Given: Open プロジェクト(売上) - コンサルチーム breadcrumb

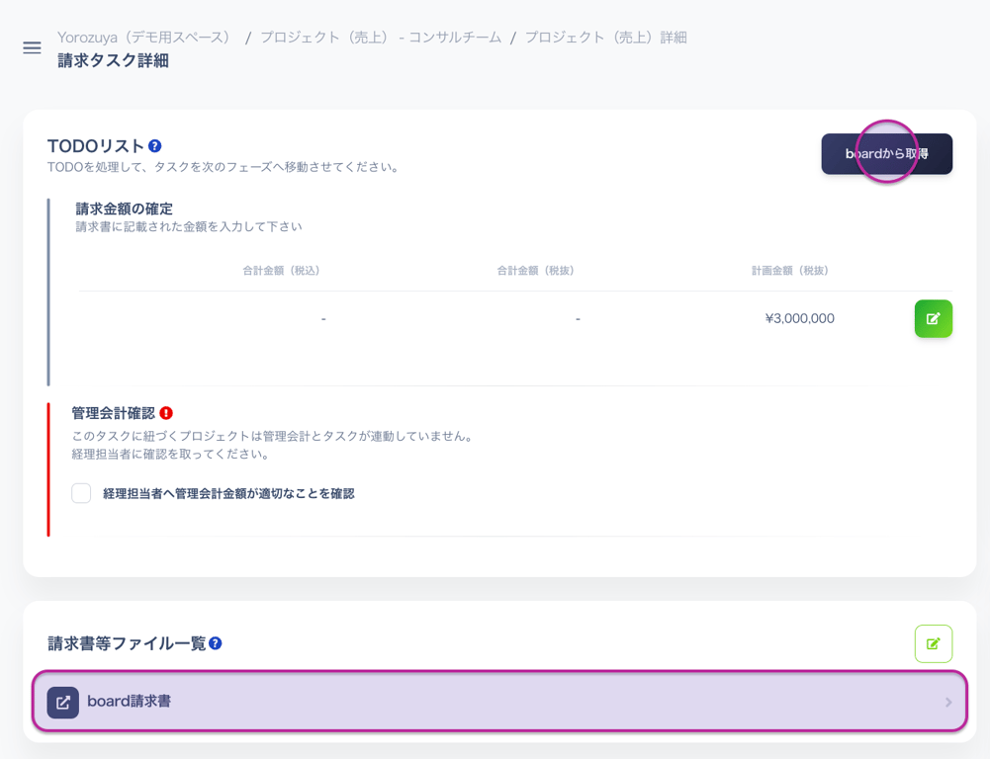Looking at the screenshot, I should [381, 38].
